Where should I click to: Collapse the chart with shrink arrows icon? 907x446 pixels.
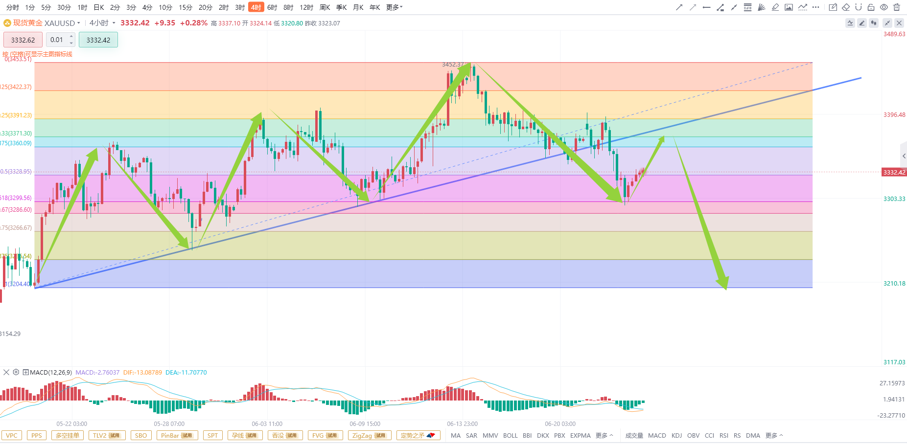[x=887, y=23]
